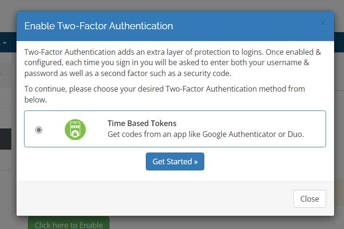Click the "Enable Two-Factor Authentication" dialog title
Screen dimensions: 344x229
point(99,25)
